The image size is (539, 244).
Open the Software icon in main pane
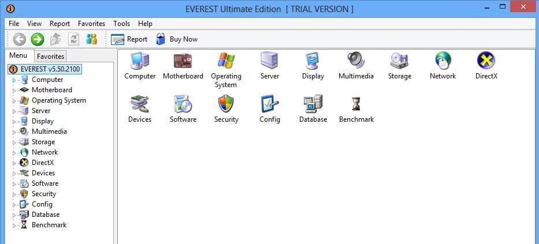183,104
